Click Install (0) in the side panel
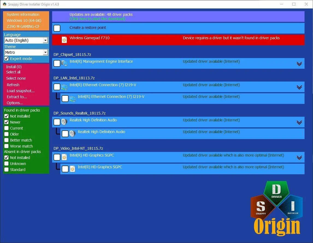This screenshot has width=313, height=243. point(14,67)
